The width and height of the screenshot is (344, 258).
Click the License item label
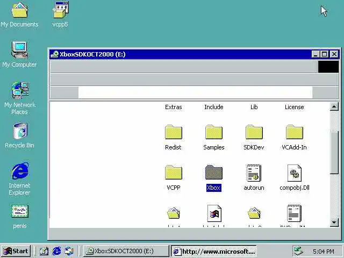point(295,107)
